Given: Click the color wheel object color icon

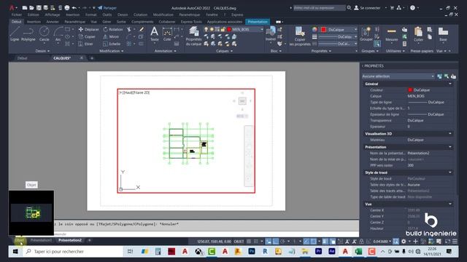Looking at the screenshot, I should pyautogui.click(x=314, y=29).
